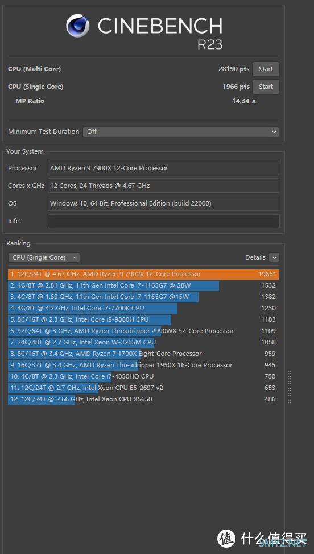The image size is (314, 554).
Task: Start the CPU Single Core benchmark
Action: coord(266,87)
